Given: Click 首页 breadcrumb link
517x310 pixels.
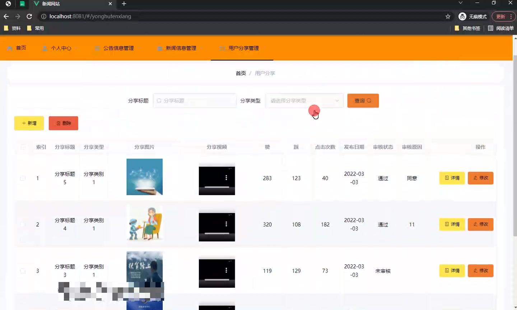Looking at the screenshot, I should (241, 73).
